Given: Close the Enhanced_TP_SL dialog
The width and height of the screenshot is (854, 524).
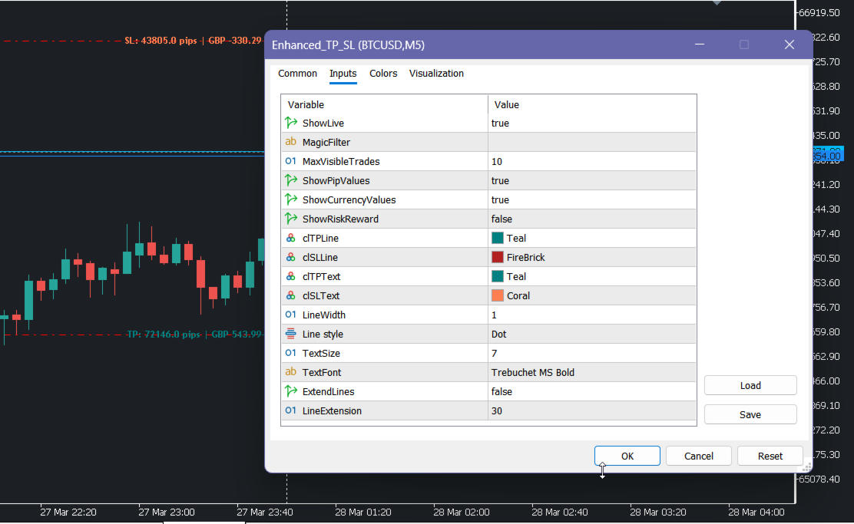Looking at the screenshot, I should tap(789, 44).
